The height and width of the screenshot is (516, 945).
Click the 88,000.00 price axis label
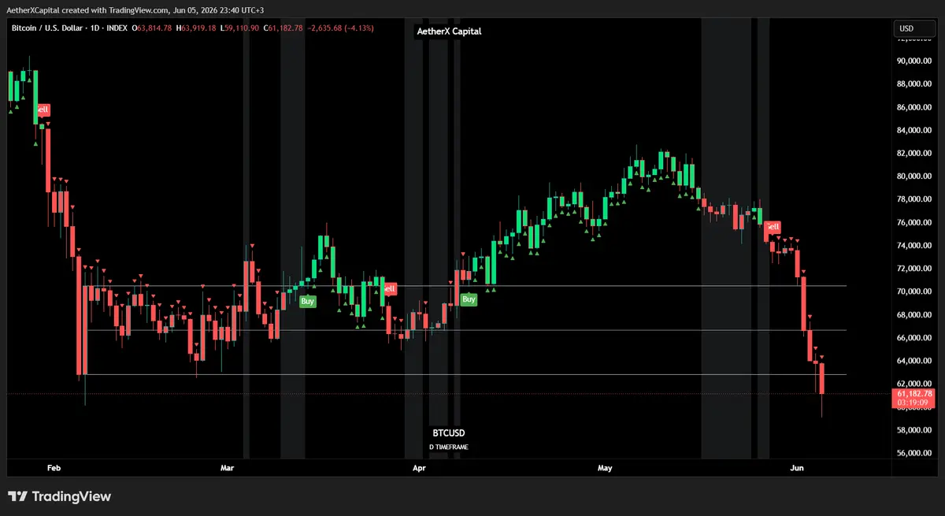(914, 84)
